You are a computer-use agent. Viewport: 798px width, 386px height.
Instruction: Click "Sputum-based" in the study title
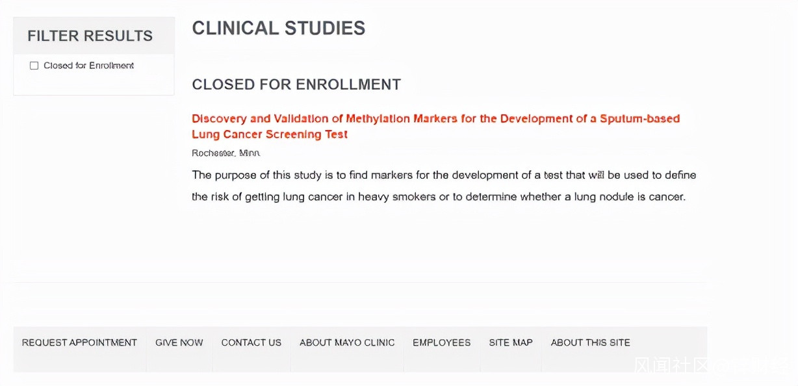point(639,119)
